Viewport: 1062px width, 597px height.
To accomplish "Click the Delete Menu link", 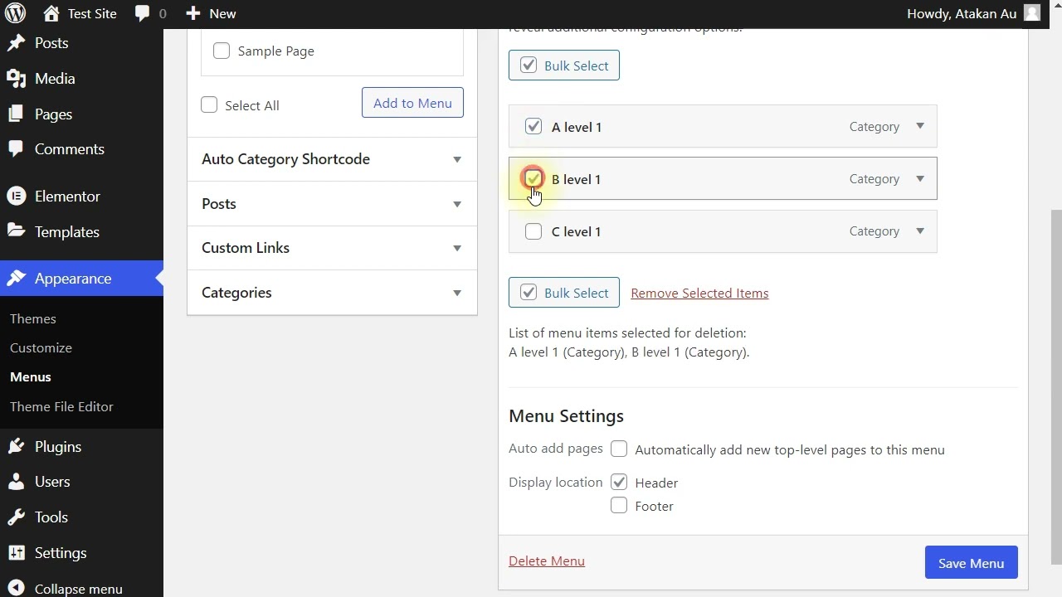I will coord(547,561).
